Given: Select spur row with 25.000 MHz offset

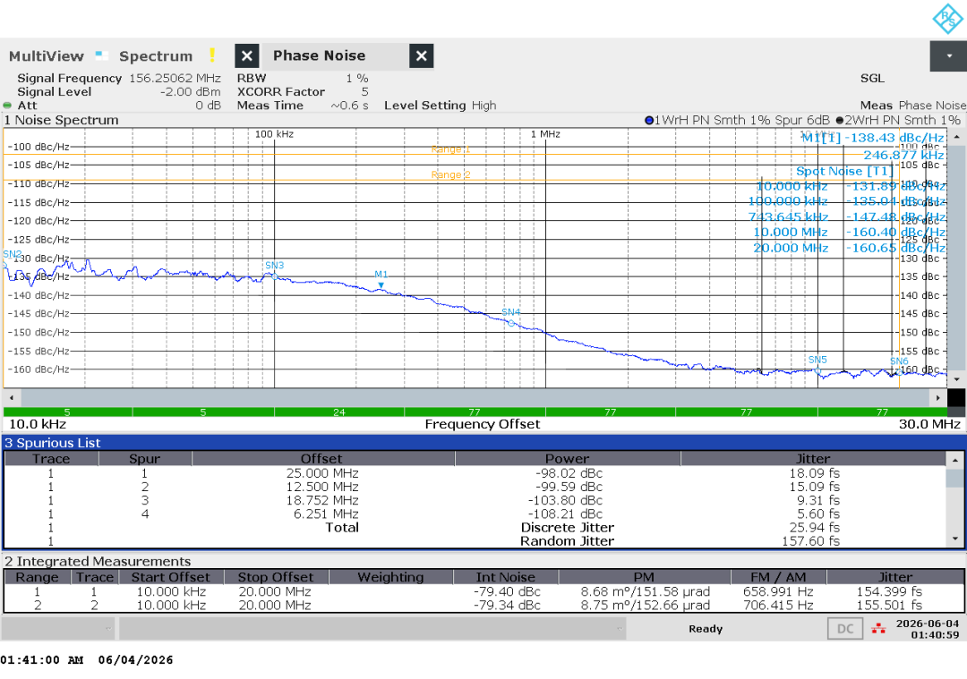Looking at the screenshot, I should coord(475,474).
